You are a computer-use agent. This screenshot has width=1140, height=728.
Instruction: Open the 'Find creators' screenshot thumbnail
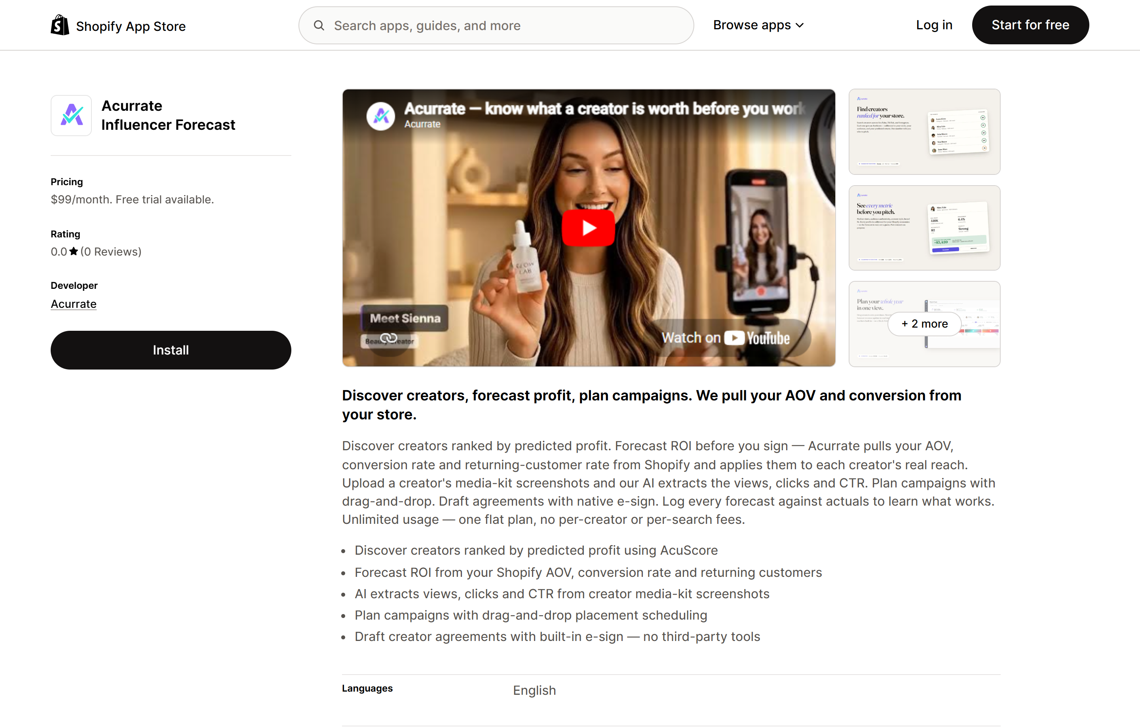coord(924,132)
